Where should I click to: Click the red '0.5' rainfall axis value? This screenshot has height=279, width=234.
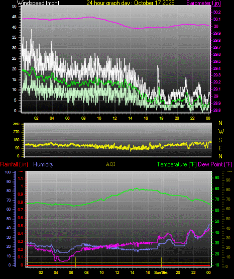[x=21, y=226]
